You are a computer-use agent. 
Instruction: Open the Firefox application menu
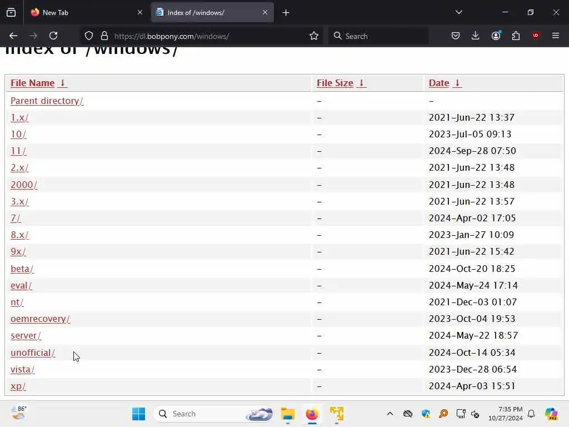click(556, 36)
